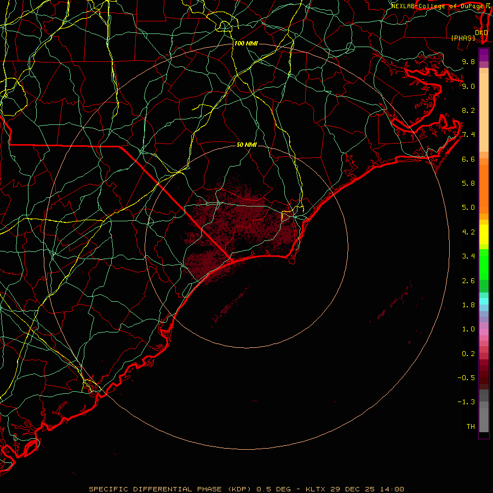Click the cyan color bar segment beside 1.8
Screen dimensions: 493x493
[x=484, y=301]
